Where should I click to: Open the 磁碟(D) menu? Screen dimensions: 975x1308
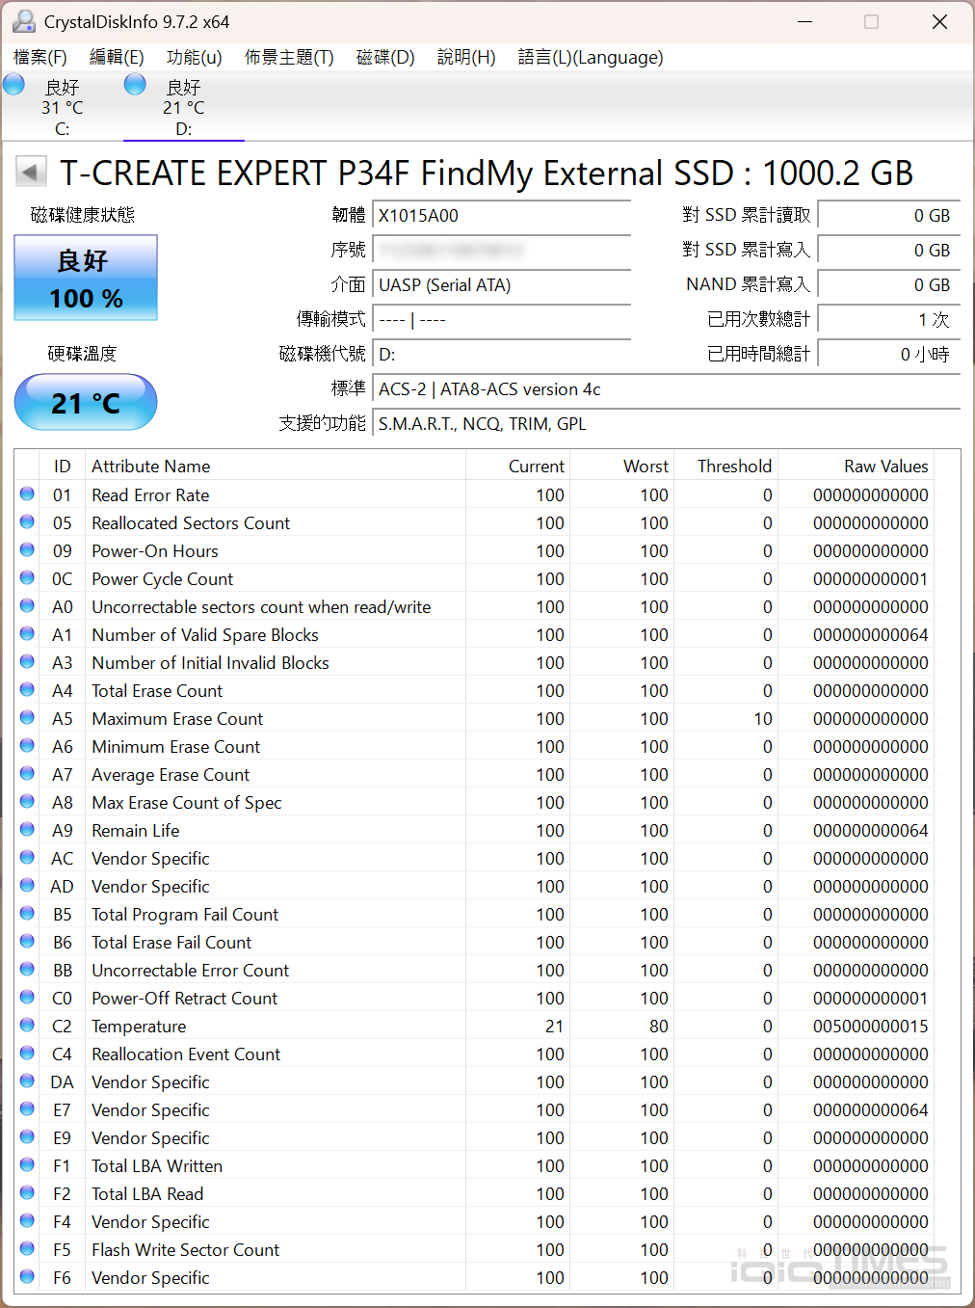tap(384, 58)
